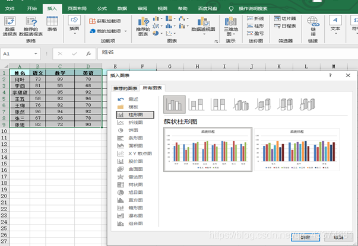358x246 pixels.
Task: Click the PivotTable (数据透视表) ribbon icon
Action: [10, 26]
